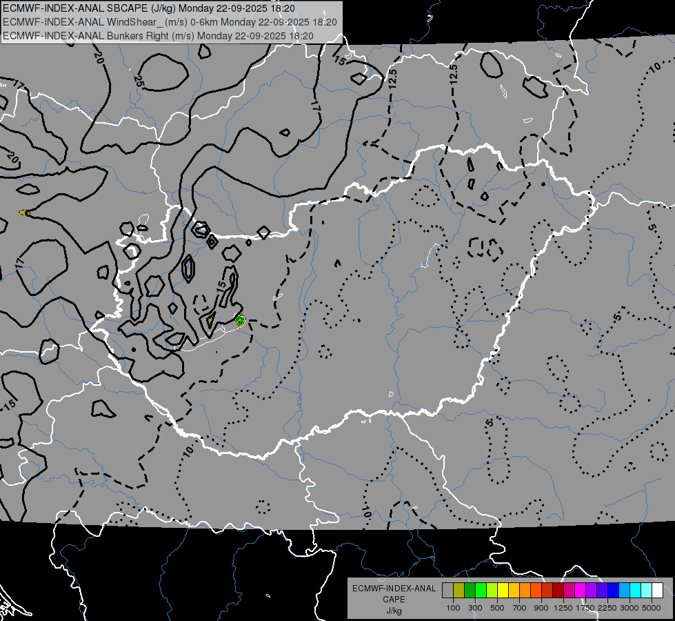Click the 2250 legend tick label
The image size is (675, 621).
[x=607, y=608]
